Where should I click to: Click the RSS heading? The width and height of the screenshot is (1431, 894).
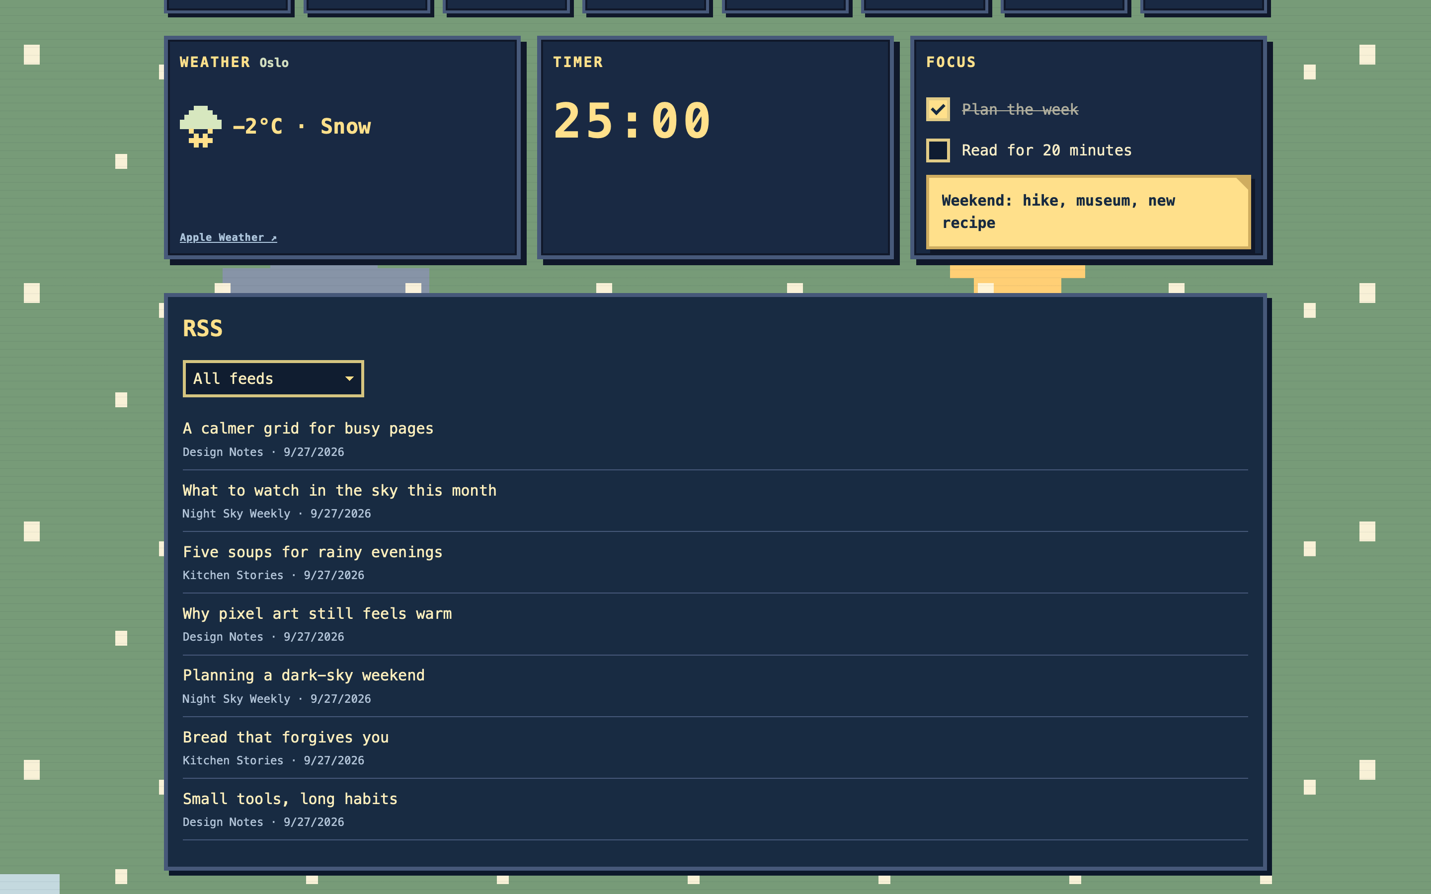(203, 328)
